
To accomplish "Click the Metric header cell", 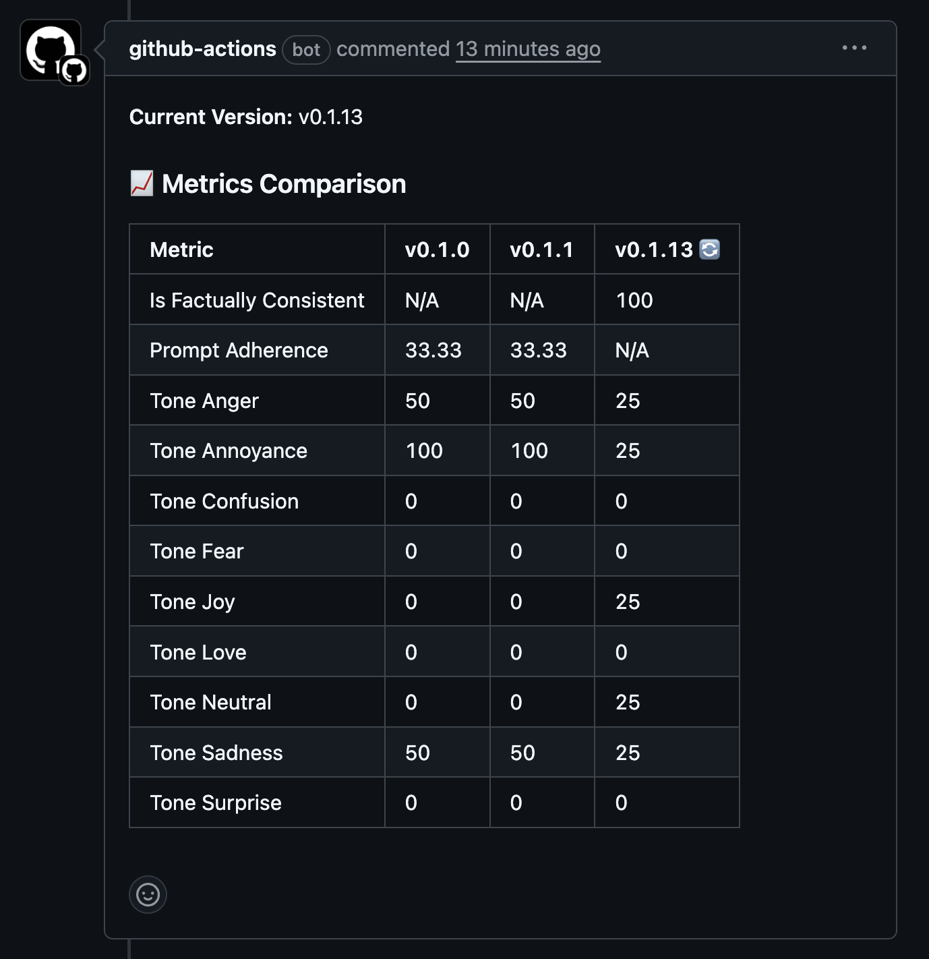I will click(x=181, y=249).
